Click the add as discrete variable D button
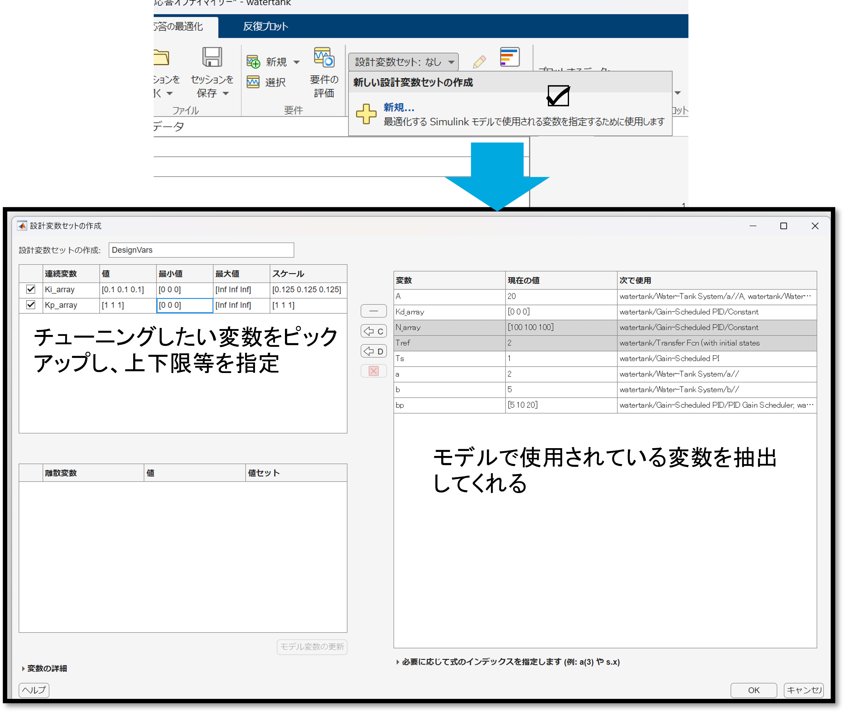Viewport: 844px width, 712px height. point(374,351)
